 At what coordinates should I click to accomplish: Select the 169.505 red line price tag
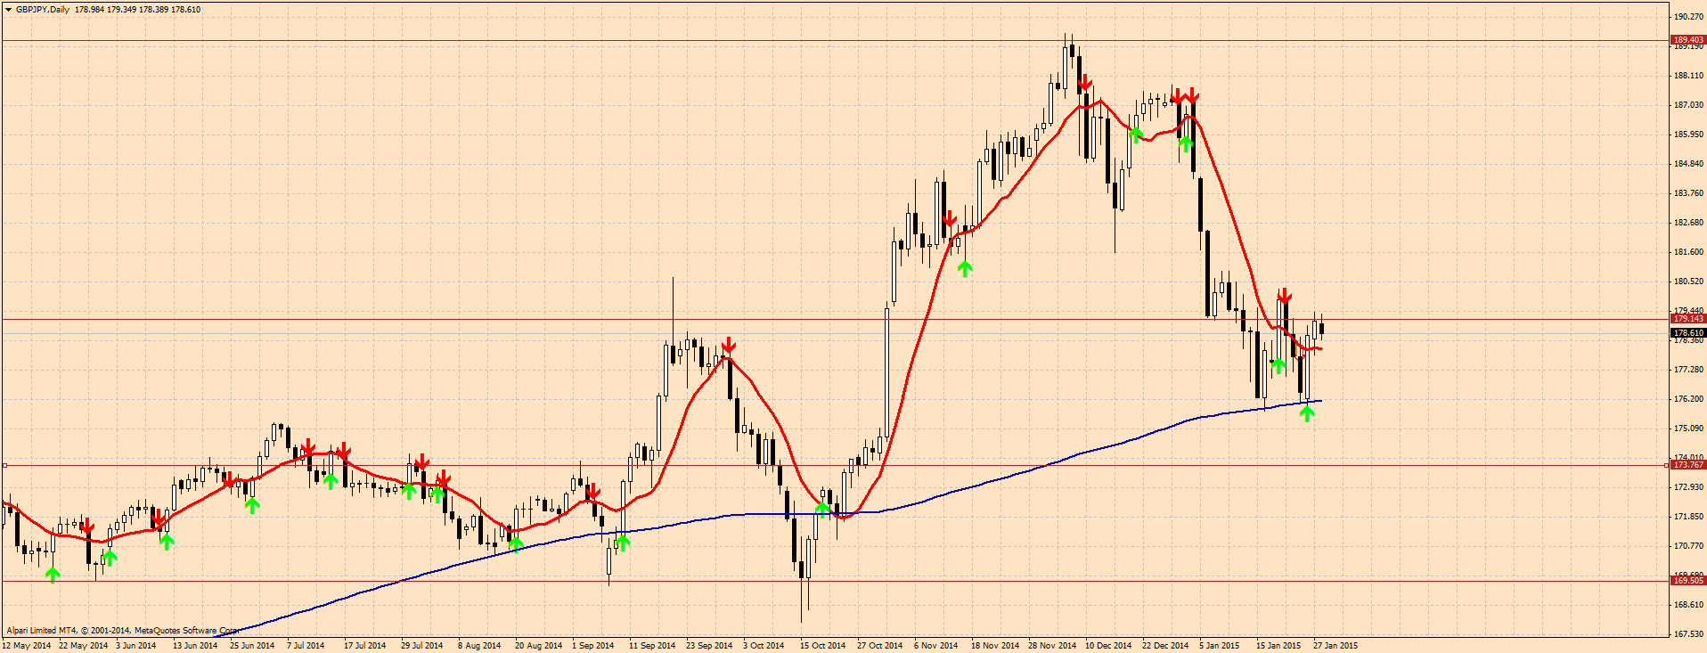tap(1687, 581)
